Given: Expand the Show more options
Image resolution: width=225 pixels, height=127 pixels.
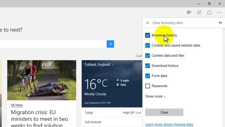Looking at the screenshot, I should tap(155, 96).
